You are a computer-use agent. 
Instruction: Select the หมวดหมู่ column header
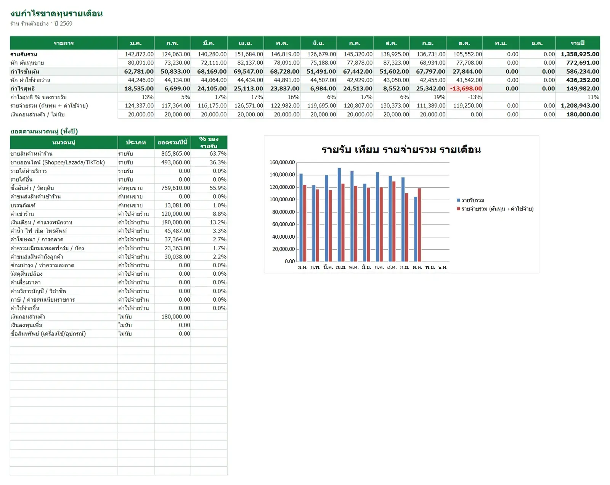tap(64, 142)
